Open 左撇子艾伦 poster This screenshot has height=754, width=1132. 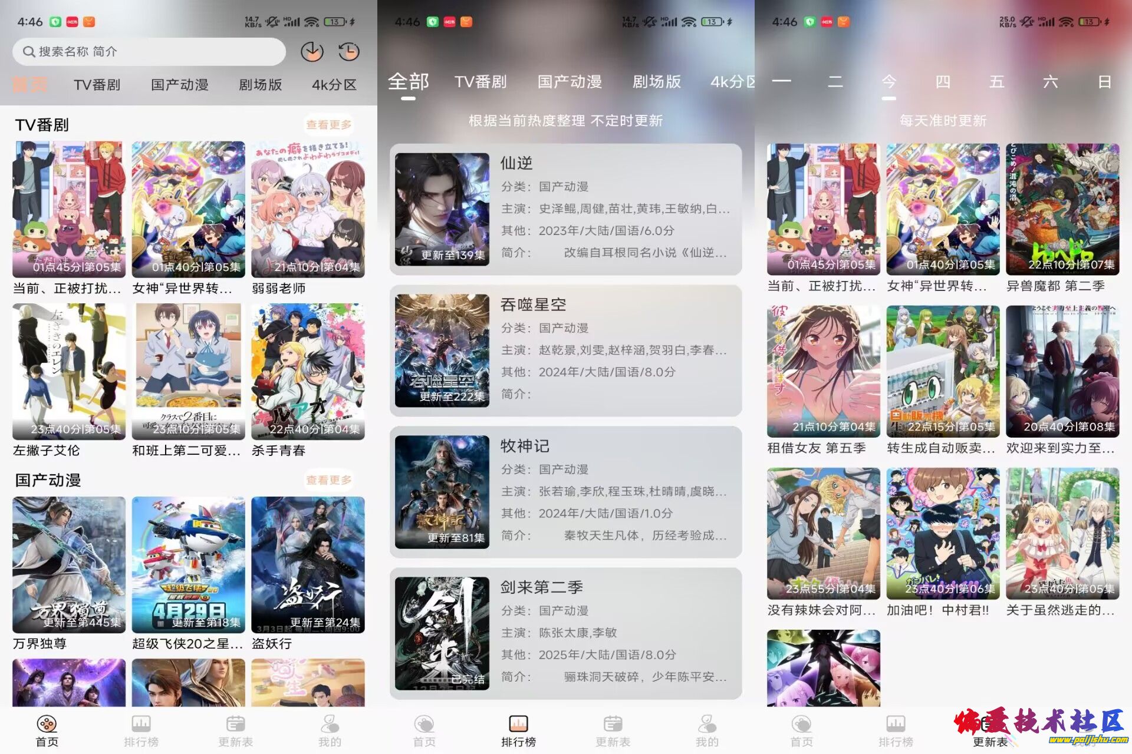tap(69, 372)
